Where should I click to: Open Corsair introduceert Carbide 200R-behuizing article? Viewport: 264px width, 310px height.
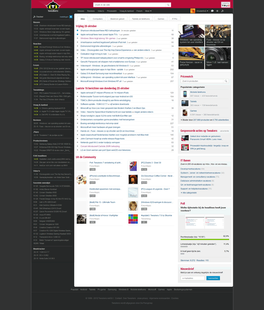tap(100, 146)
